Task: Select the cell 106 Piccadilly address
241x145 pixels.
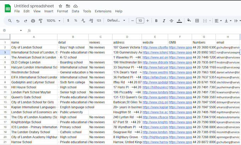Action: click(127, 92)
